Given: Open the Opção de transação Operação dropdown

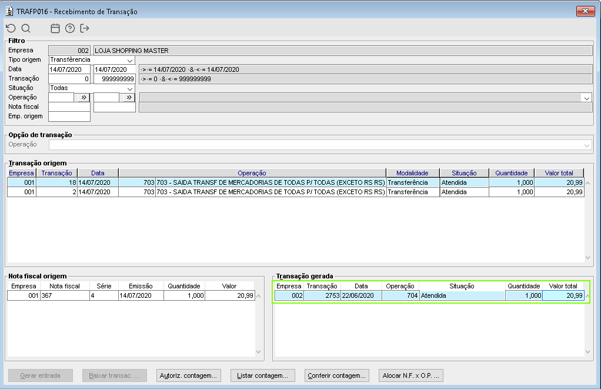Looking at the screenshot, I should click(x=587, y=145).
